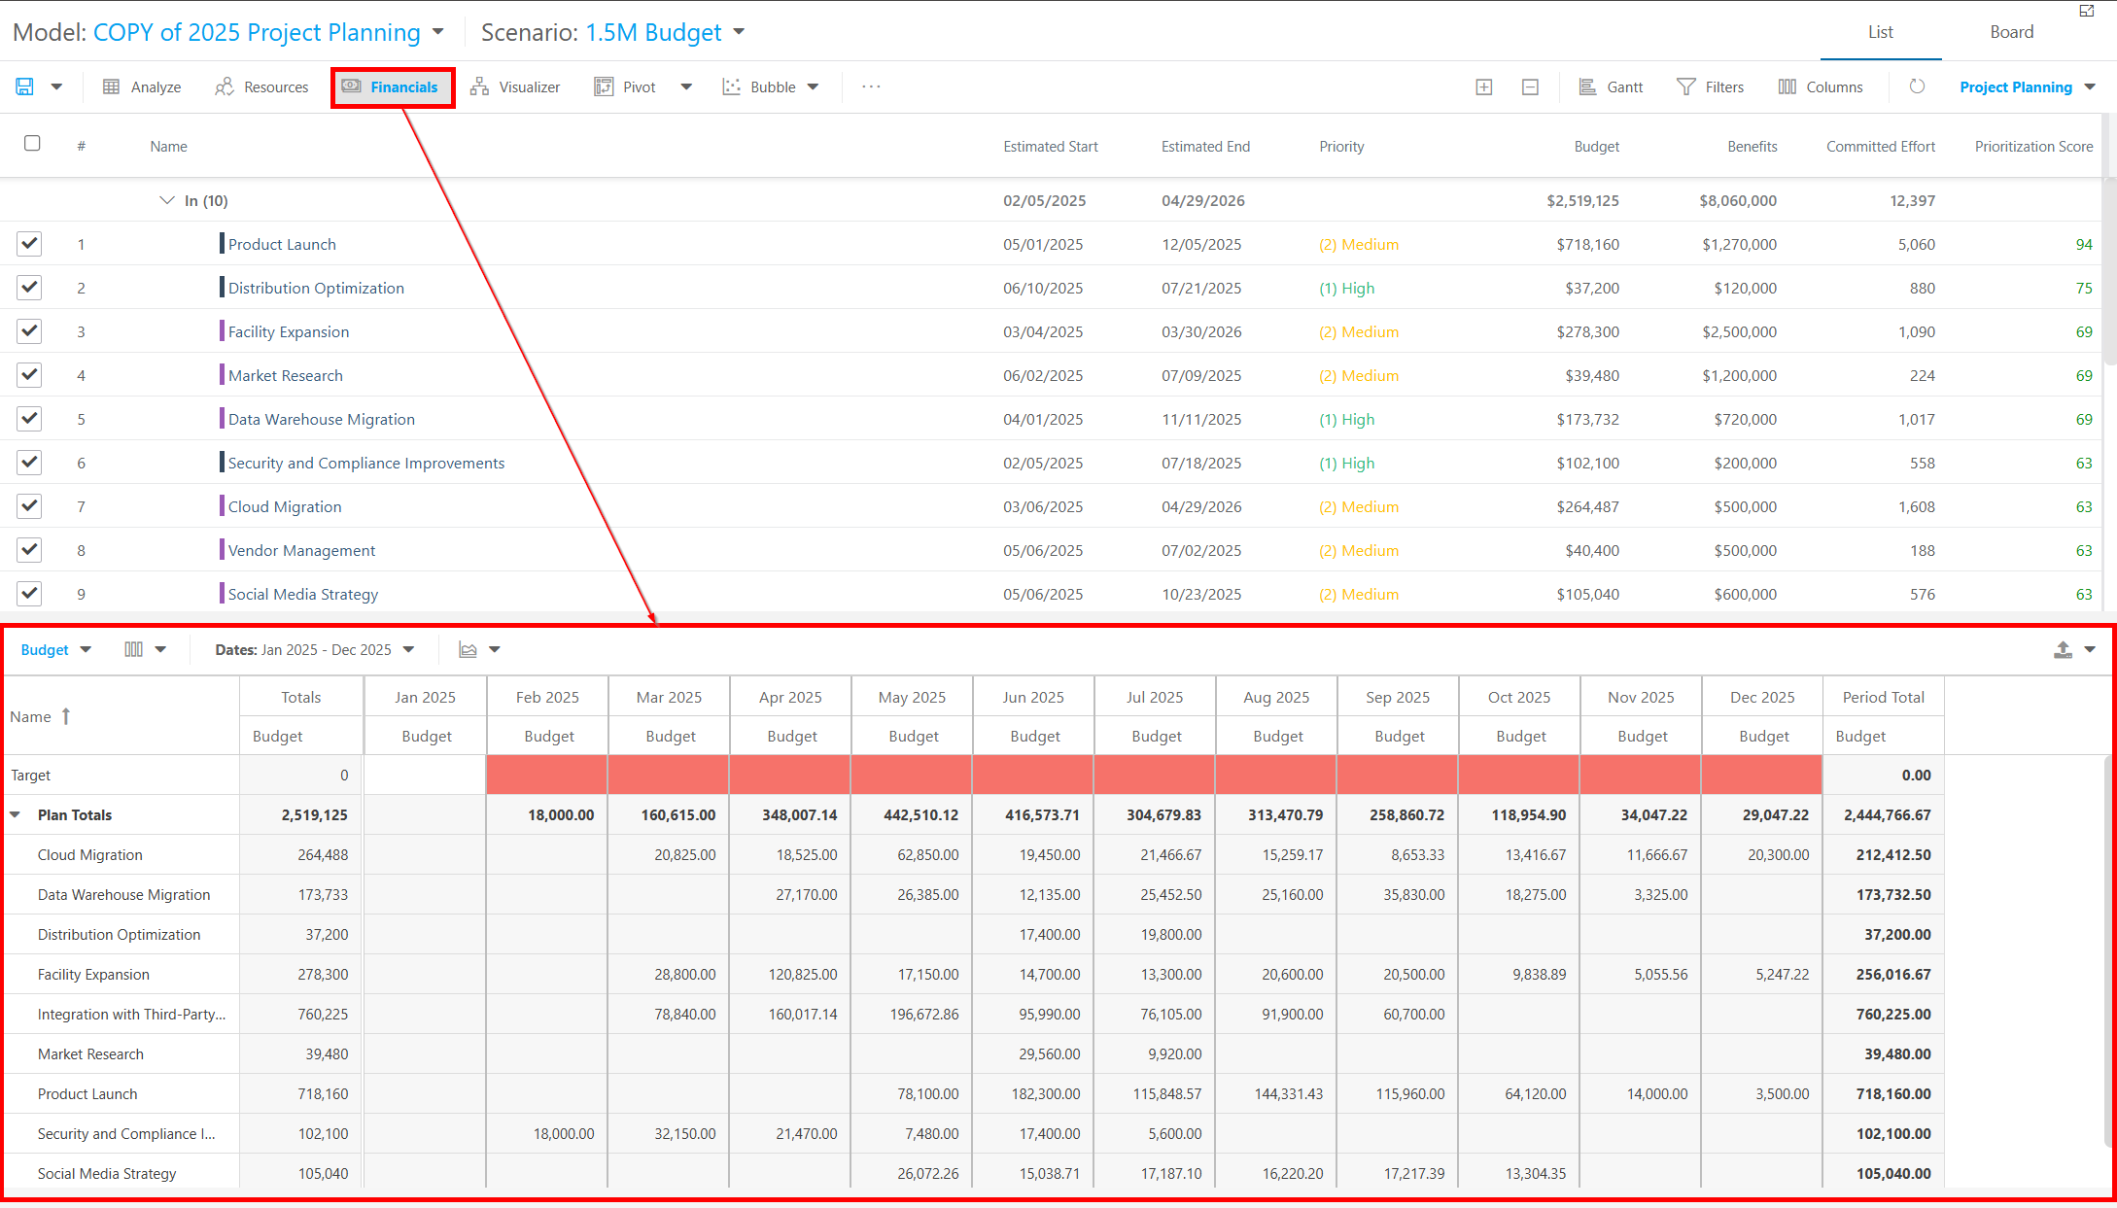Change the Dates Jan 2025 - Dec 2025 range
2117x1208 pixels.
coord(315,649)
